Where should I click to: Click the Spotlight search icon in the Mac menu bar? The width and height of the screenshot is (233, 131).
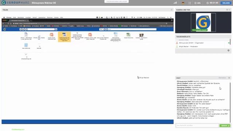coord(168,17)
